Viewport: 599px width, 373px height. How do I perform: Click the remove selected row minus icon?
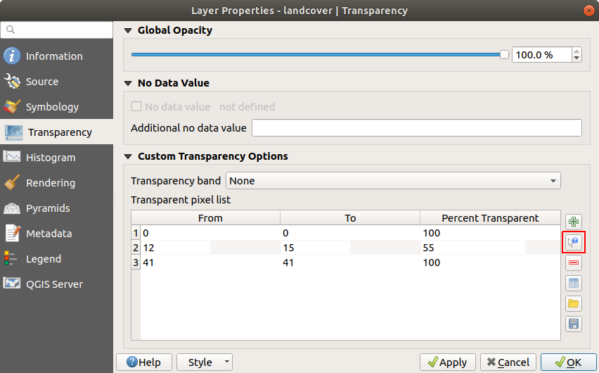tap(574, 263)
